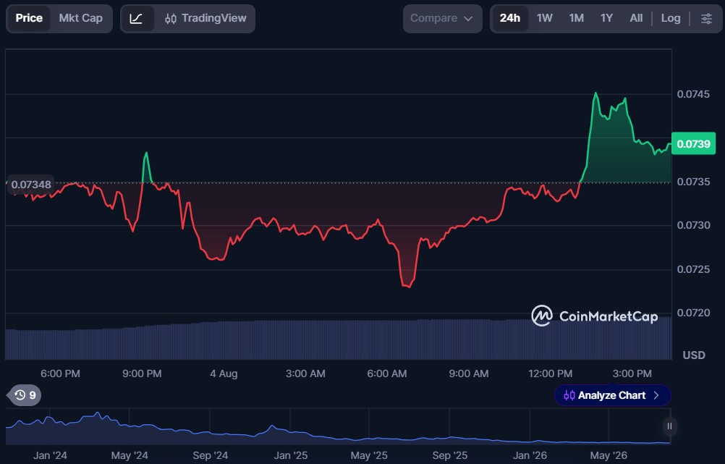725x464 pixels.
Task: Click Jan '25 on the overview timeline
Action: point(290,455)
